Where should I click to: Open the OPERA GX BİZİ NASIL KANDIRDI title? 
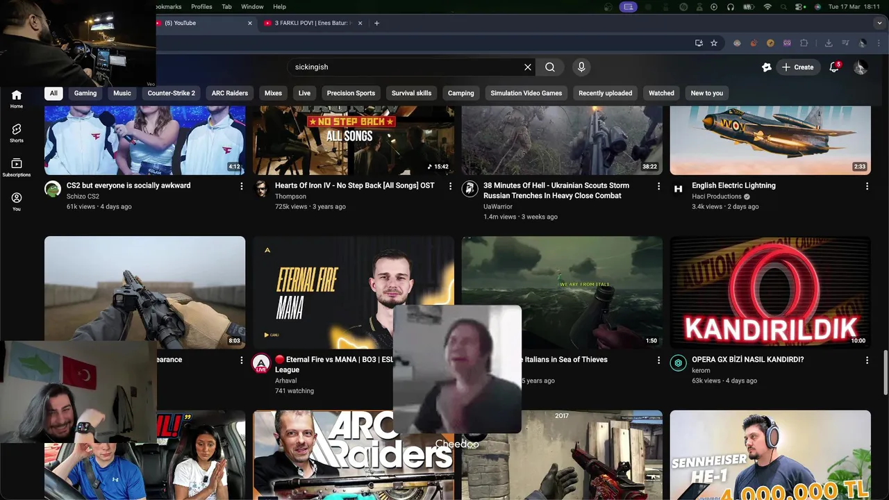(748, 360)
